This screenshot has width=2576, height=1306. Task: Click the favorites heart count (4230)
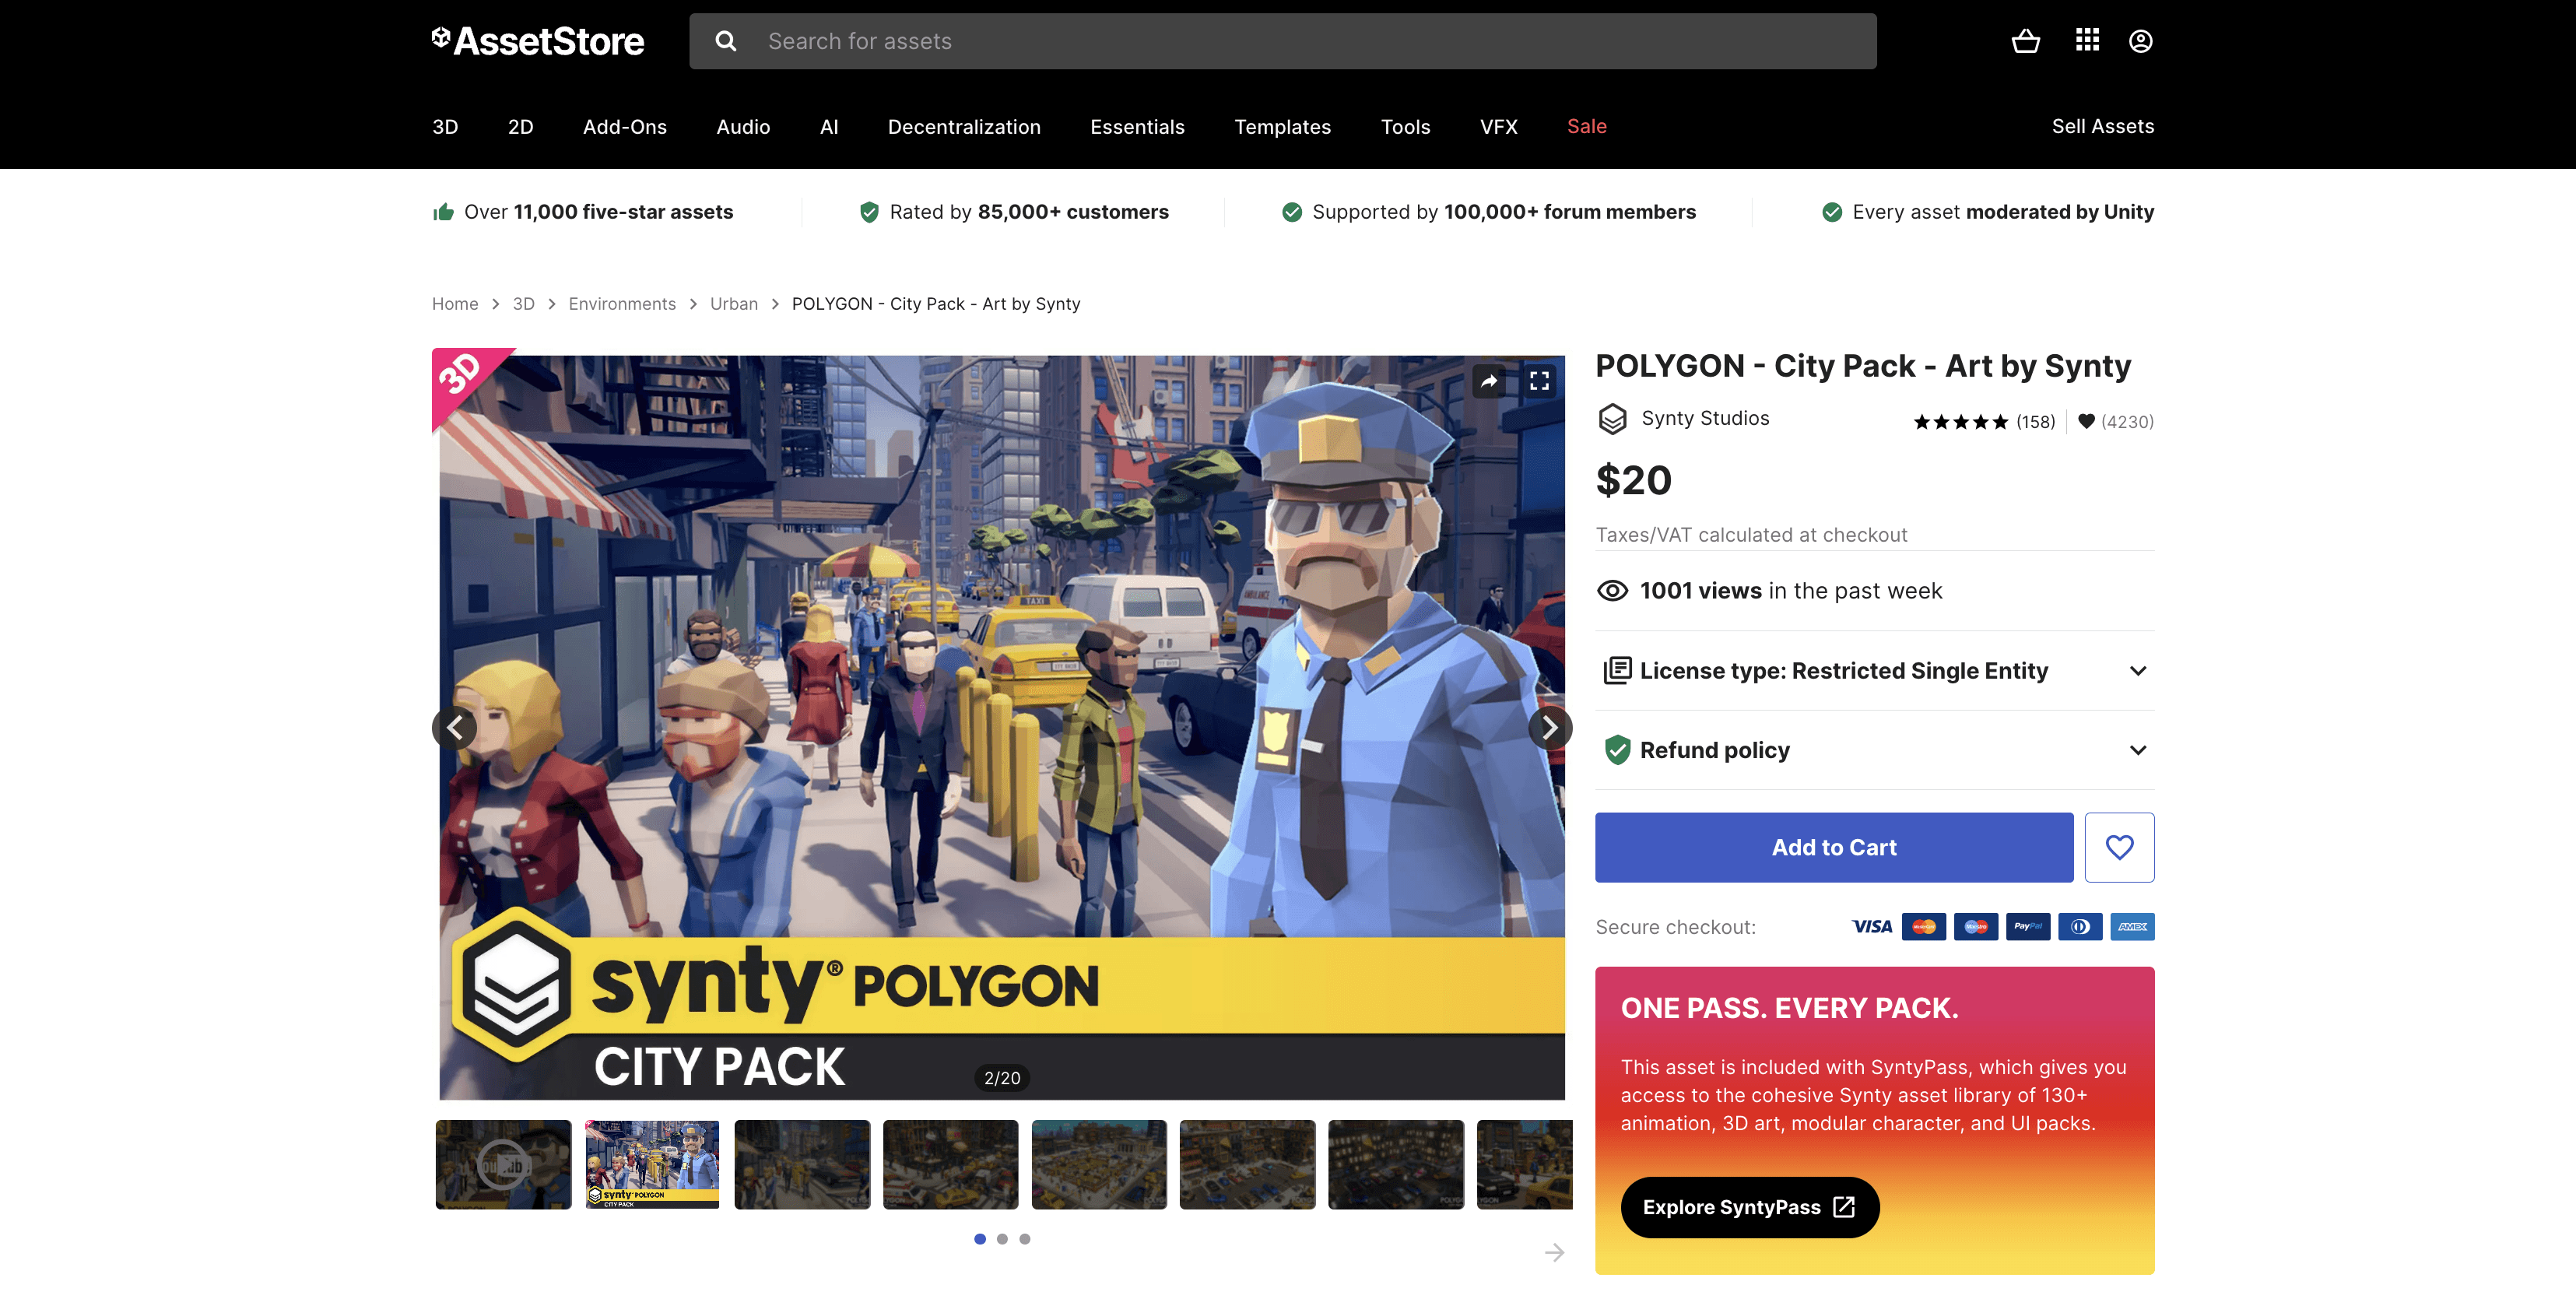tap(2116, 422)
